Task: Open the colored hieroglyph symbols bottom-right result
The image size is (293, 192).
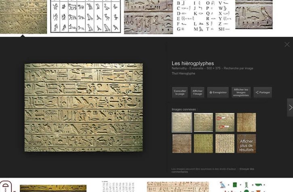Action: click(x=242, y=187)
